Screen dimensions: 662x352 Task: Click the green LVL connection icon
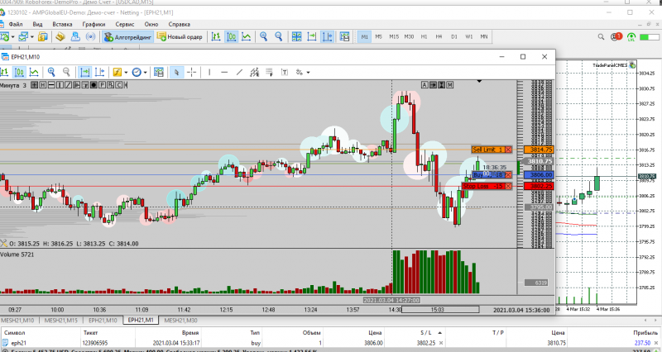[631, 37]
